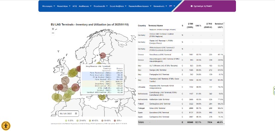Viewport: 275px width, 131px height.
Task: Zoom in the map with plus button
Action: (53, 29)
